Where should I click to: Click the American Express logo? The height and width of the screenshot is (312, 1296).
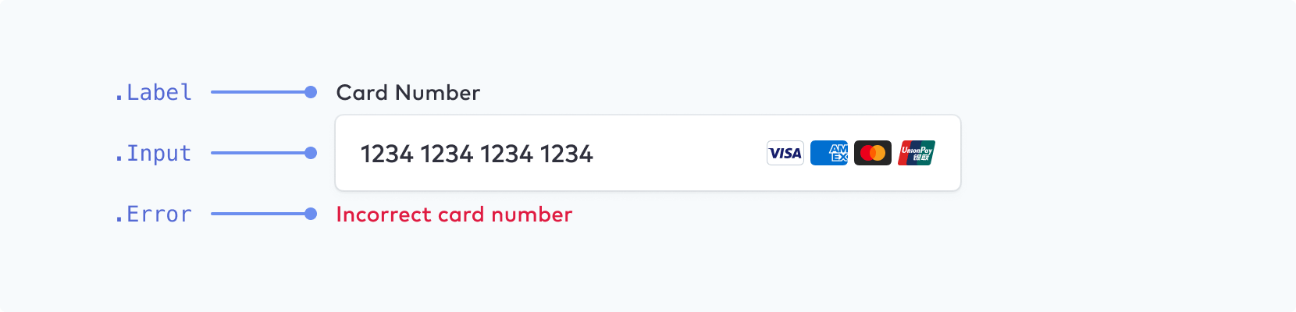(x=829, y=153)
